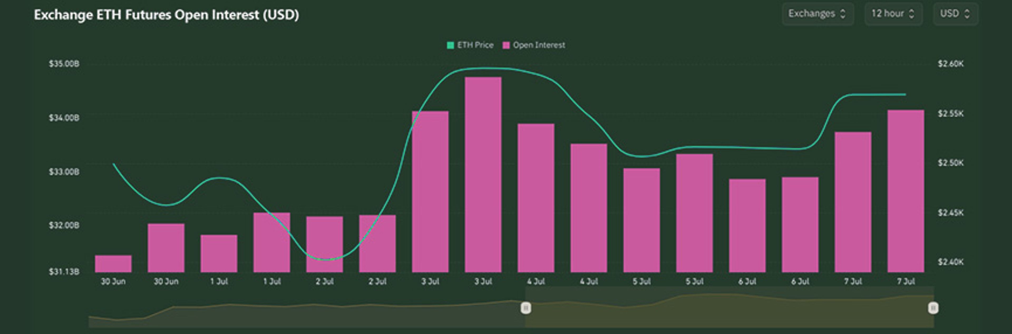The image size is (1012, 334).
Task: Click the rightmost 7 Jul open interest bar
Action: (x=906, y=191)
